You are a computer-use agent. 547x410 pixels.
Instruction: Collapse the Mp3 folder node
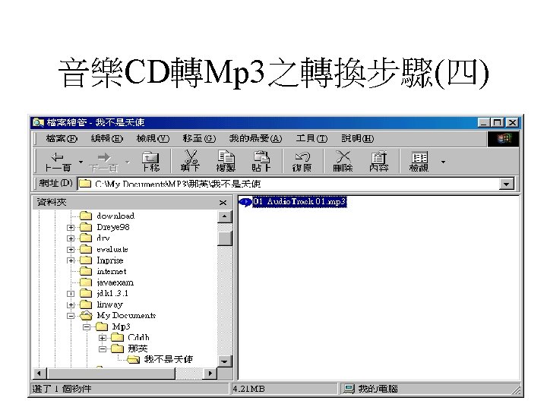coord(87,327)
